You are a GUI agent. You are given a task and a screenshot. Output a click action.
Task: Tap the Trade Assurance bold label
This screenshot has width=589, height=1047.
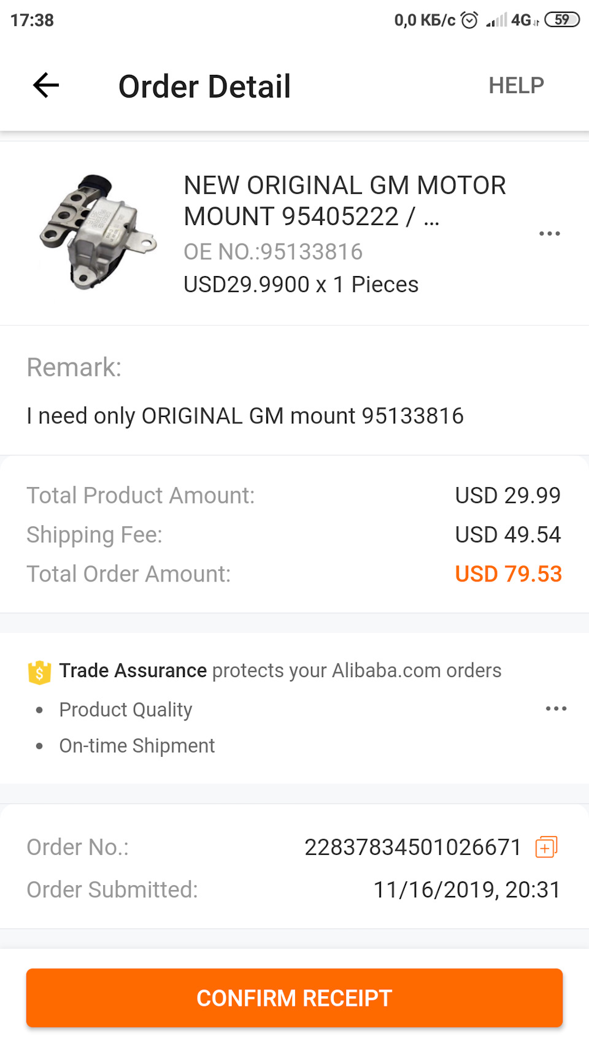(133, 670)
